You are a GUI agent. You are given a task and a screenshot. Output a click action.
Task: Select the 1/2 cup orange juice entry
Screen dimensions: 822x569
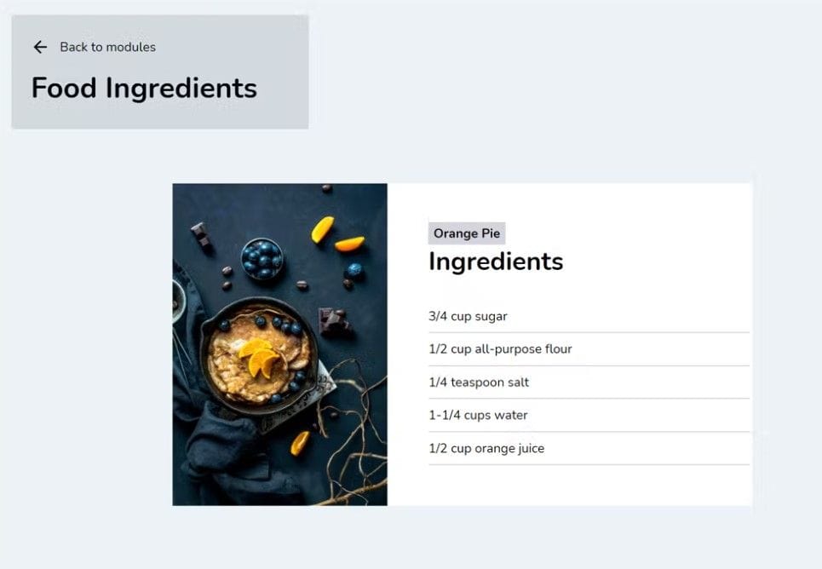(486, 449)
